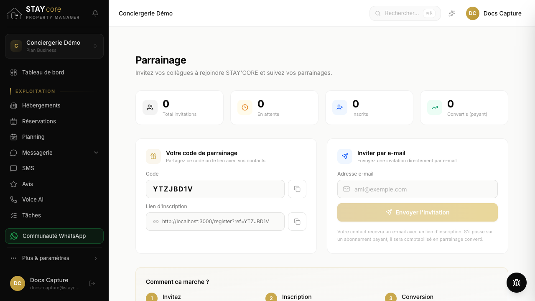The height and width of the screenshot is (301, 535).
Task: Copy the registration link
Action: pyautogui.click(x=297, y=222)
